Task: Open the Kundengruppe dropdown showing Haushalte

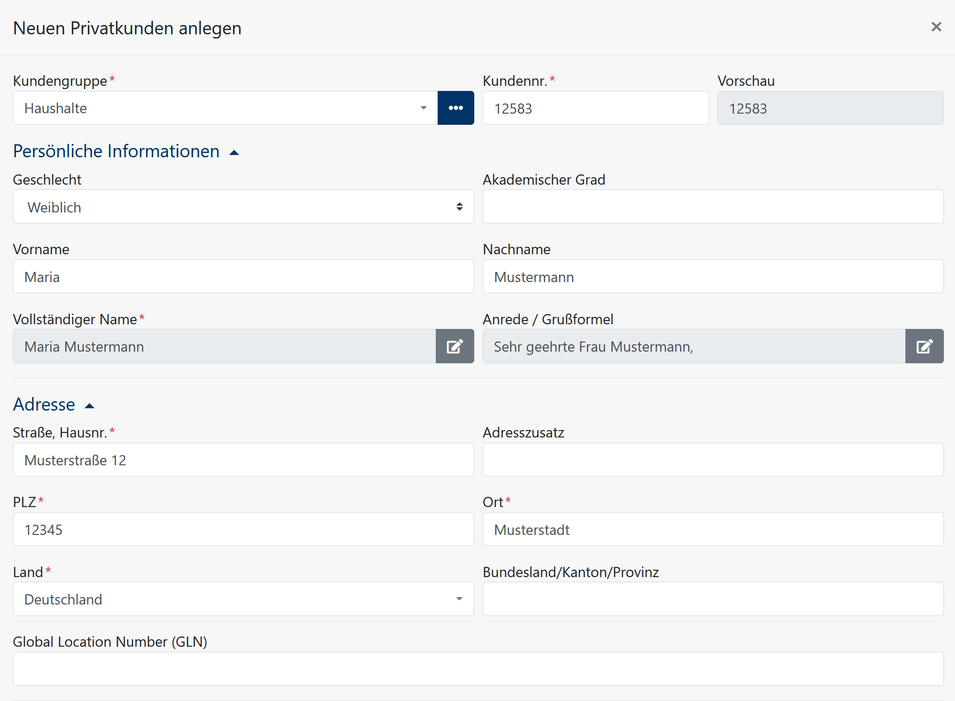Action: [225, 108]
